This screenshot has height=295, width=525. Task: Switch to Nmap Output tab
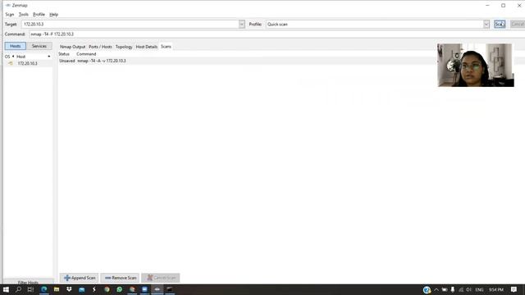click(x=73, y=47)
